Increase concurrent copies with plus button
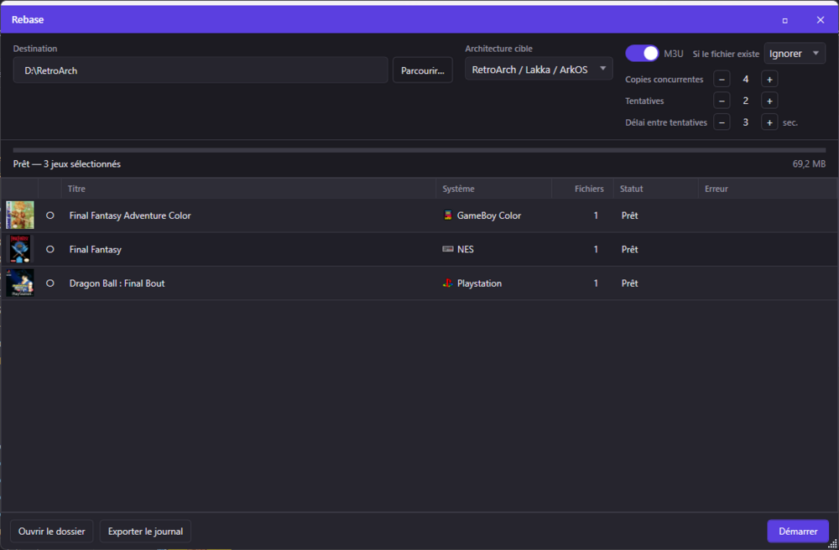This screenshot has width=839, height=550. [769, 79]
